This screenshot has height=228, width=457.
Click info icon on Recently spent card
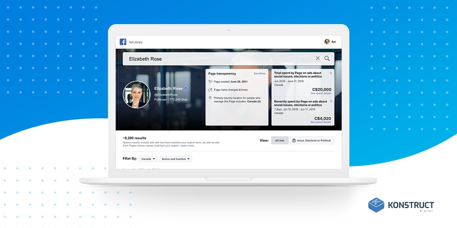pyautogui.click(x=331, y=101)
